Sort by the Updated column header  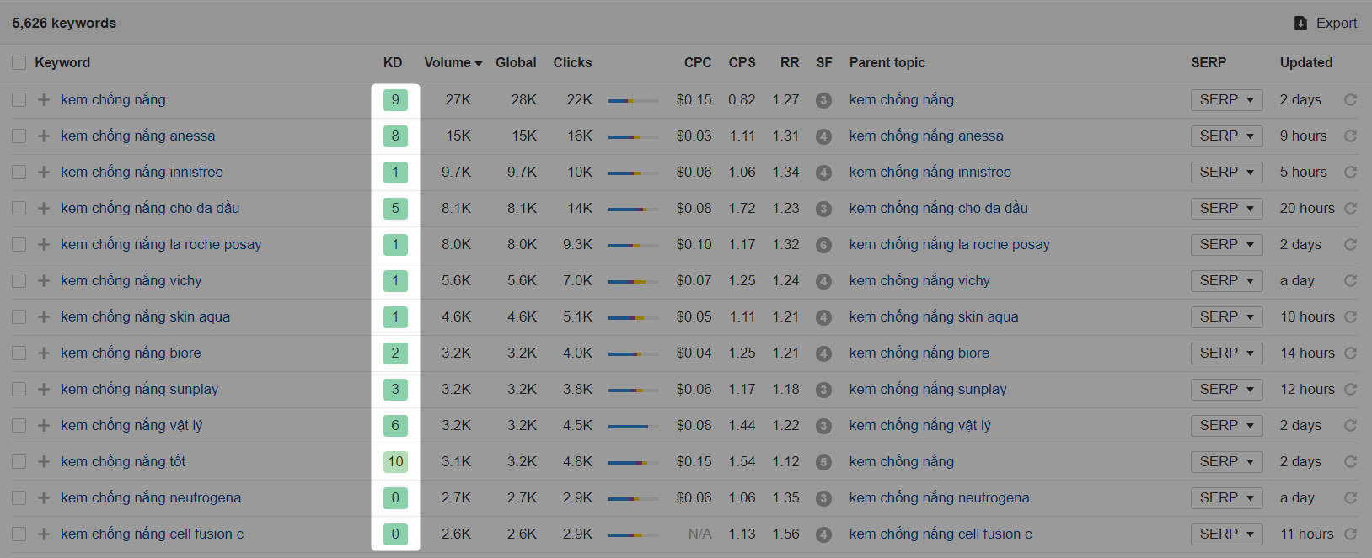click(x=1306, y=63)
